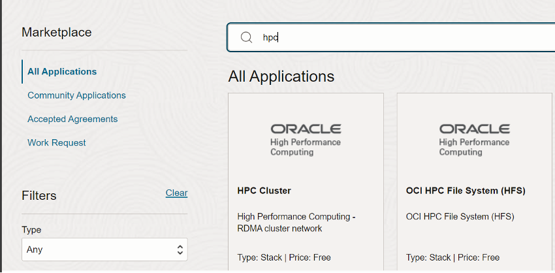Viewport: 555px width, 273px height.
Task: Click the All Applications results heading
Action: (x=281, y=76)
